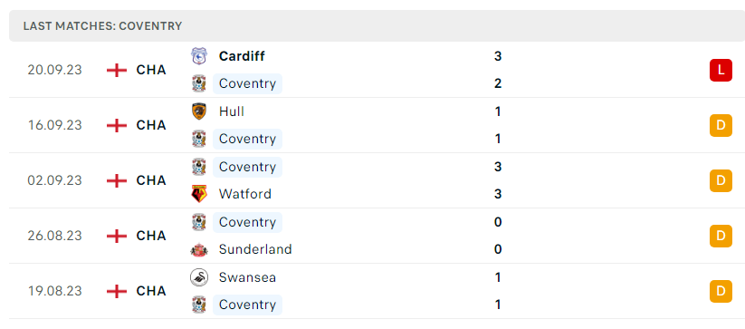This screenshot has width=745, height=329.
Task: Click England flag on the 19.08.23 row
Action: click(x=117, y=291)
